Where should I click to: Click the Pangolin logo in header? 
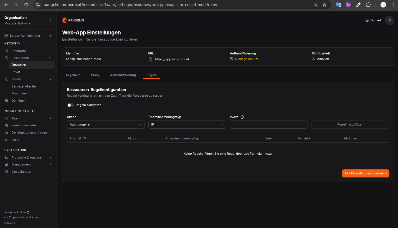(x=73, y=20)
